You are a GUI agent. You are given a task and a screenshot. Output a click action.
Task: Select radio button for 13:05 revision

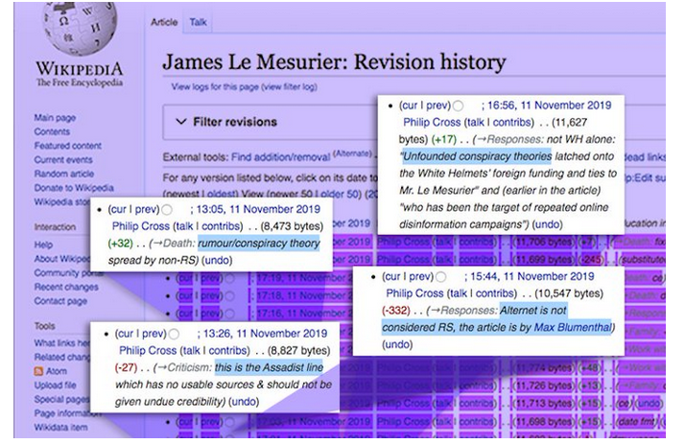tap(167, 210)
